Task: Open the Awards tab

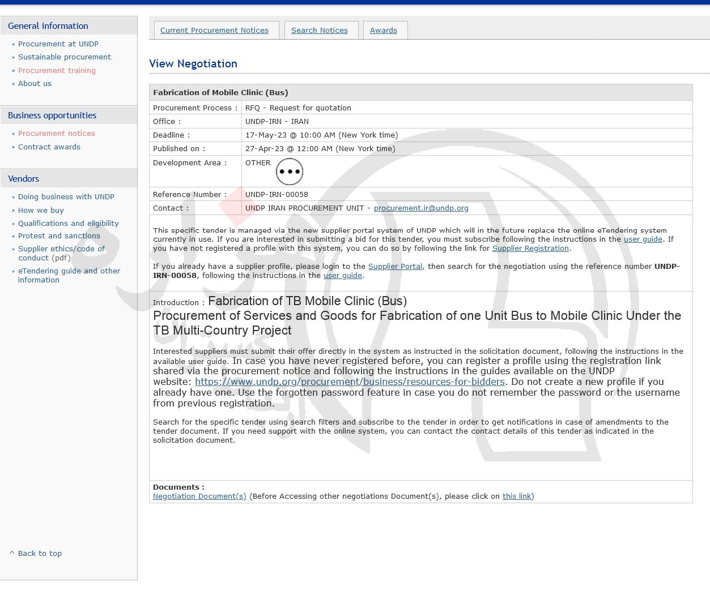Action: tap(384, 31)
